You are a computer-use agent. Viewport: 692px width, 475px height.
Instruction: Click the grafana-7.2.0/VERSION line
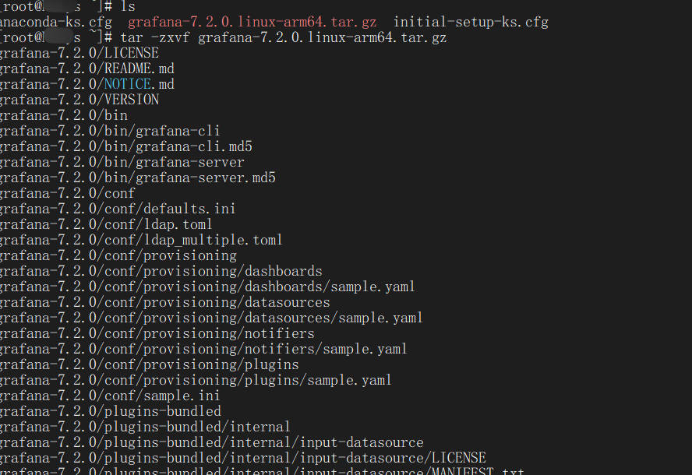[x=79, y=100]
